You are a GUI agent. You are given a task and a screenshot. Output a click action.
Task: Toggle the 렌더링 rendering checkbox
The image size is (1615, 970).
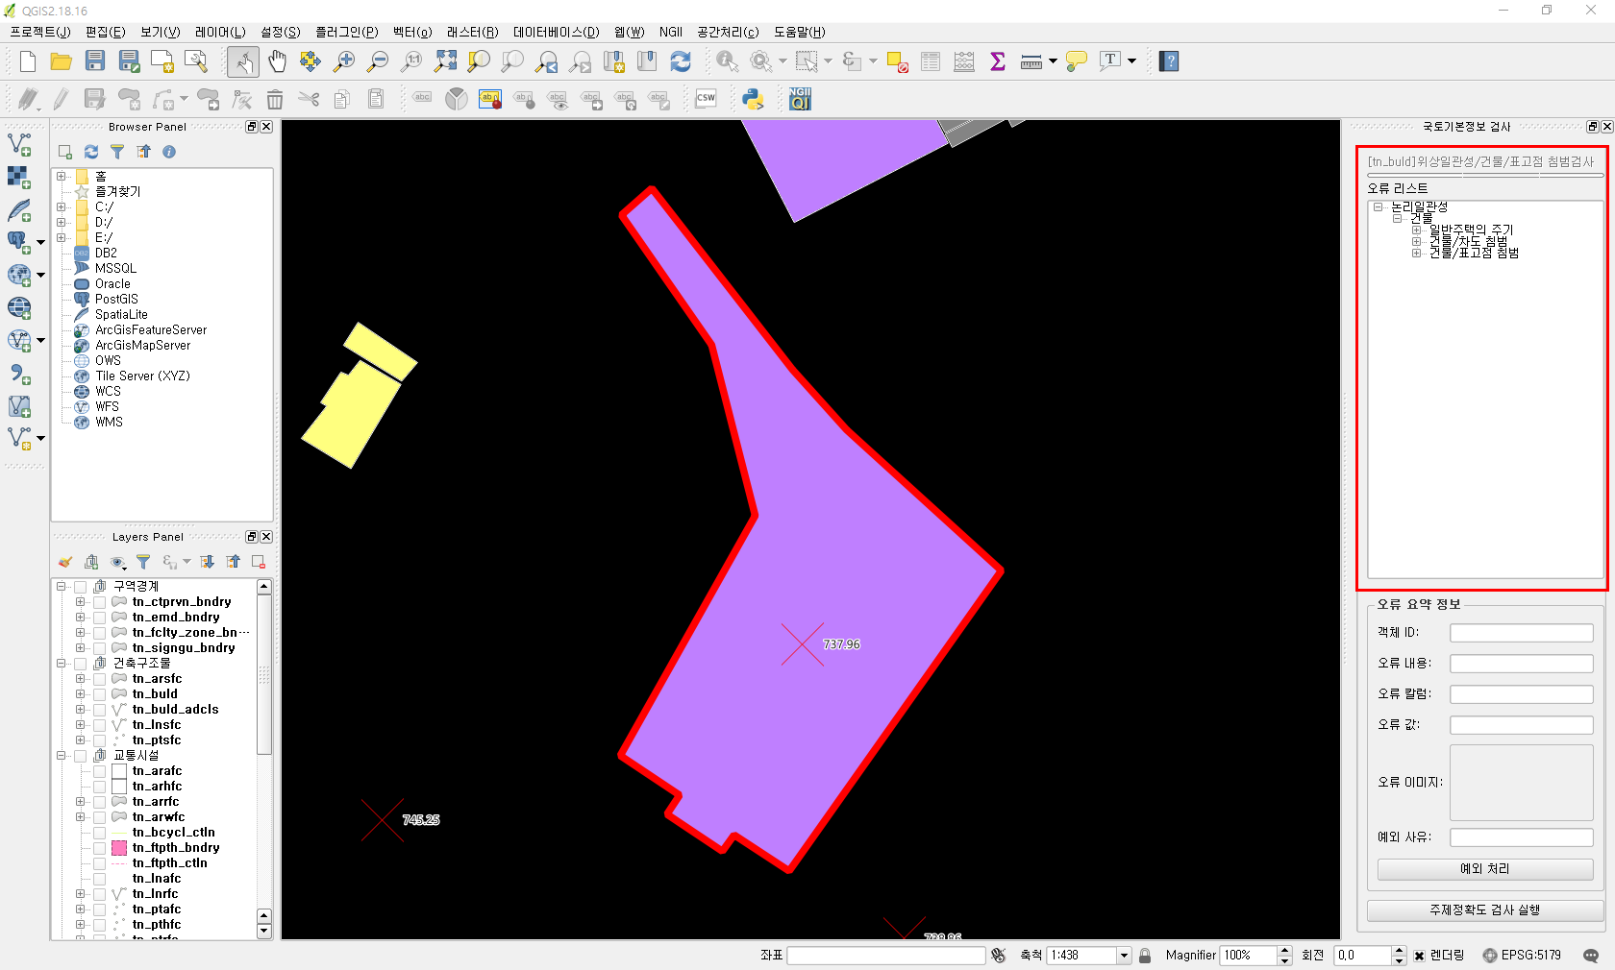tap(1419, 956)
